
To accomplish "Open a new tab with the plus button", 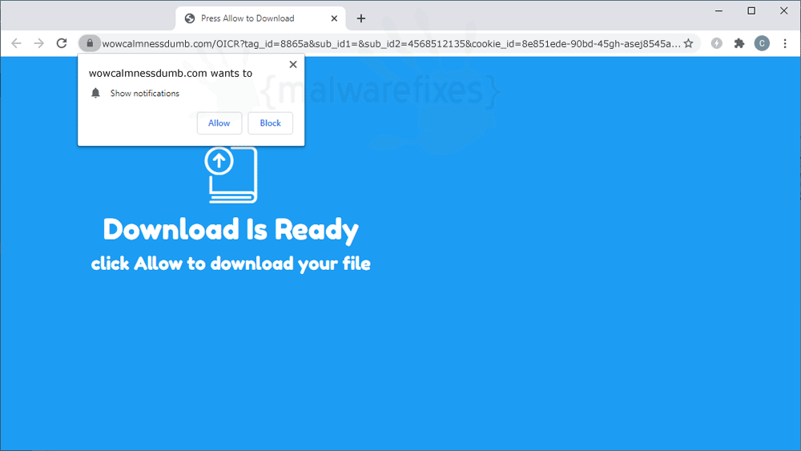I will point(361,18).
